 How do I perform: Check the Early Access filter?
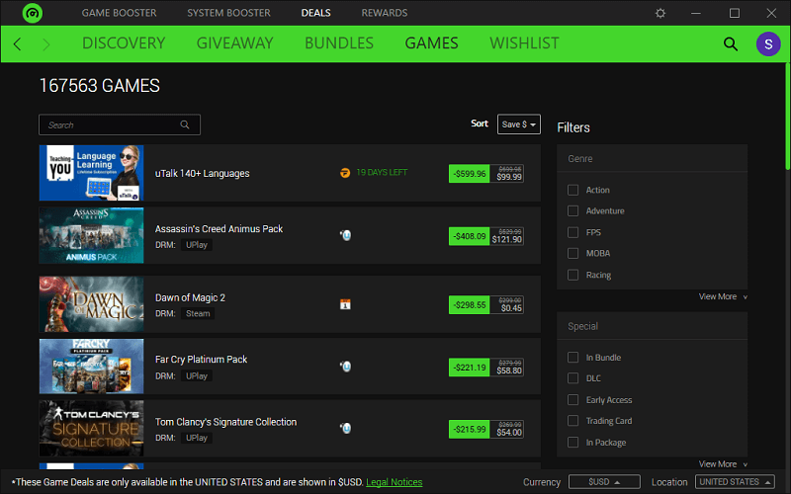pyautogui.click(x=573, y=400)
